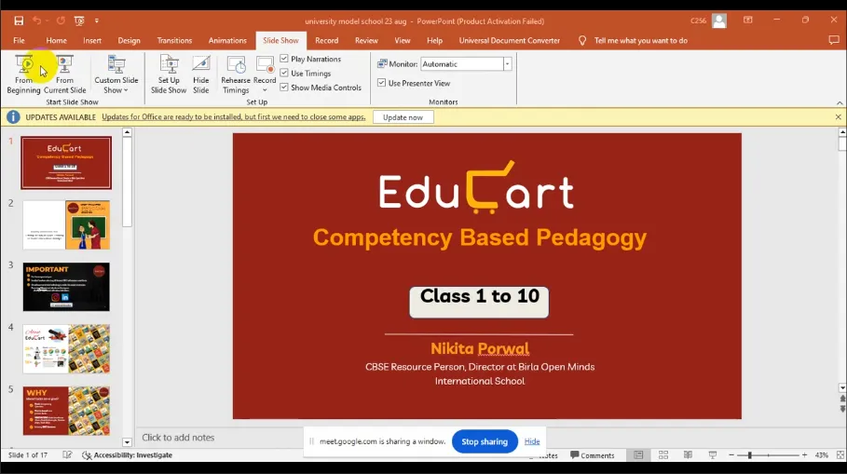The image size is (847, 474).
Task: Toggle Show Media Controls checkbox
Action: [x=284, y=87]
